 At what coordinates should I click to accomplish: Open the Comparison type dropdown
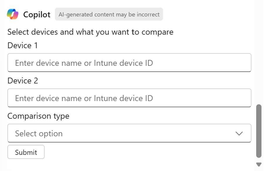129,133
